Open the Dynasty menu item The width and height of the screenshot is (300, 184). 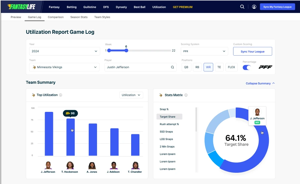coord(121,7)
